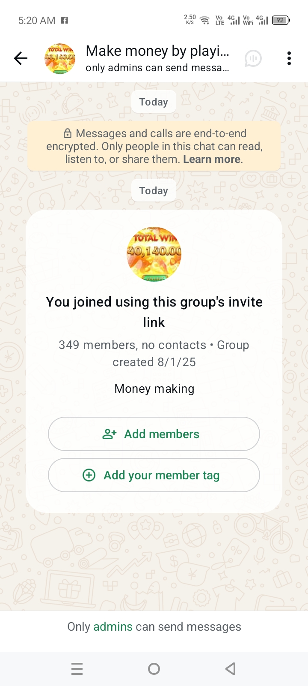
Task: Tap the large group picture in card
Action: point(154,254)
